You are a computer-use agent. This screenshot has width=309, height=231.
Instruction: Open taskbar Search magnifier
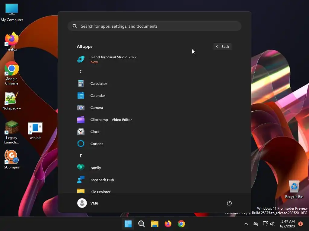click(142, 224)
